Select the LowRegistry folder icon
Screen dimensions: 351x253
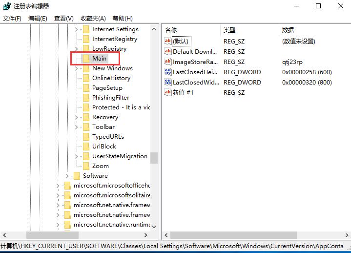point(86,48)
